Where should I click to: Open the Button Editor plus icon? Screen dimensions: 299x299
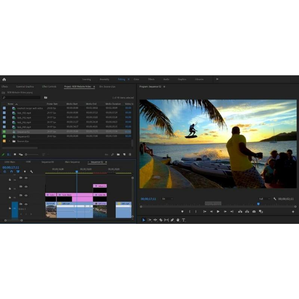[x=293, y=212]
